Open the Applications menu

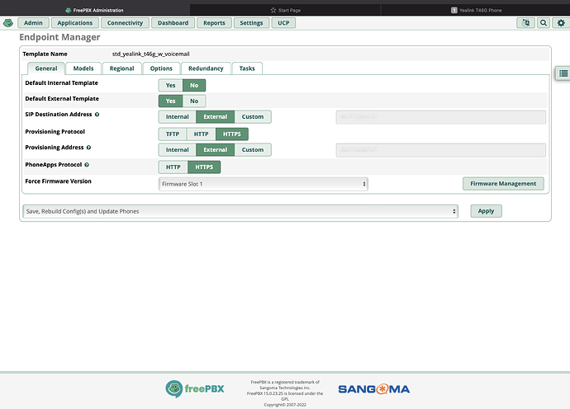(75, 23)
